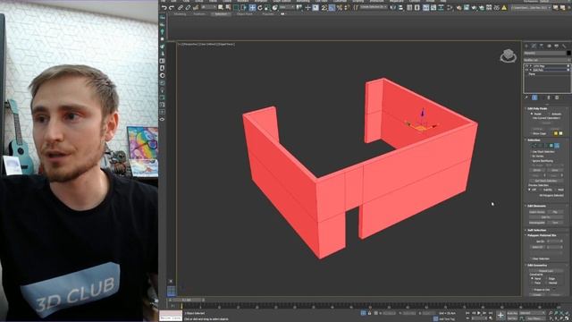572x322 pixels.
Task: Switch to the Create command panel tab
Action: click(526, 46)
